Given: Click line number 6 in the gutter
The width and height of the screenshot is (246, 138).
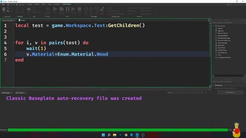Looking at the screenshot, I should [x=5, y=54].
